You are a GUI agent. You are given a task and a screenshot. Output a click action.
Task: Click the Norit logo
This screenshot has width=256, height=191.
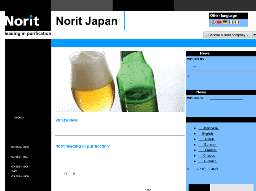28,21
